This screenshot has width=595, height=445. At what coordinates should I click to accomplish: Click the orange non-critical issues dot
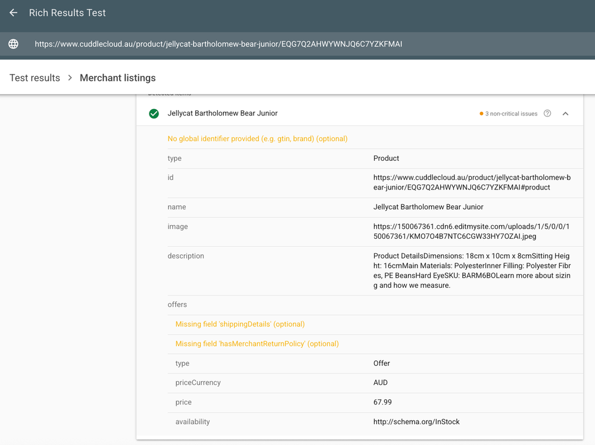click(482, 114)
